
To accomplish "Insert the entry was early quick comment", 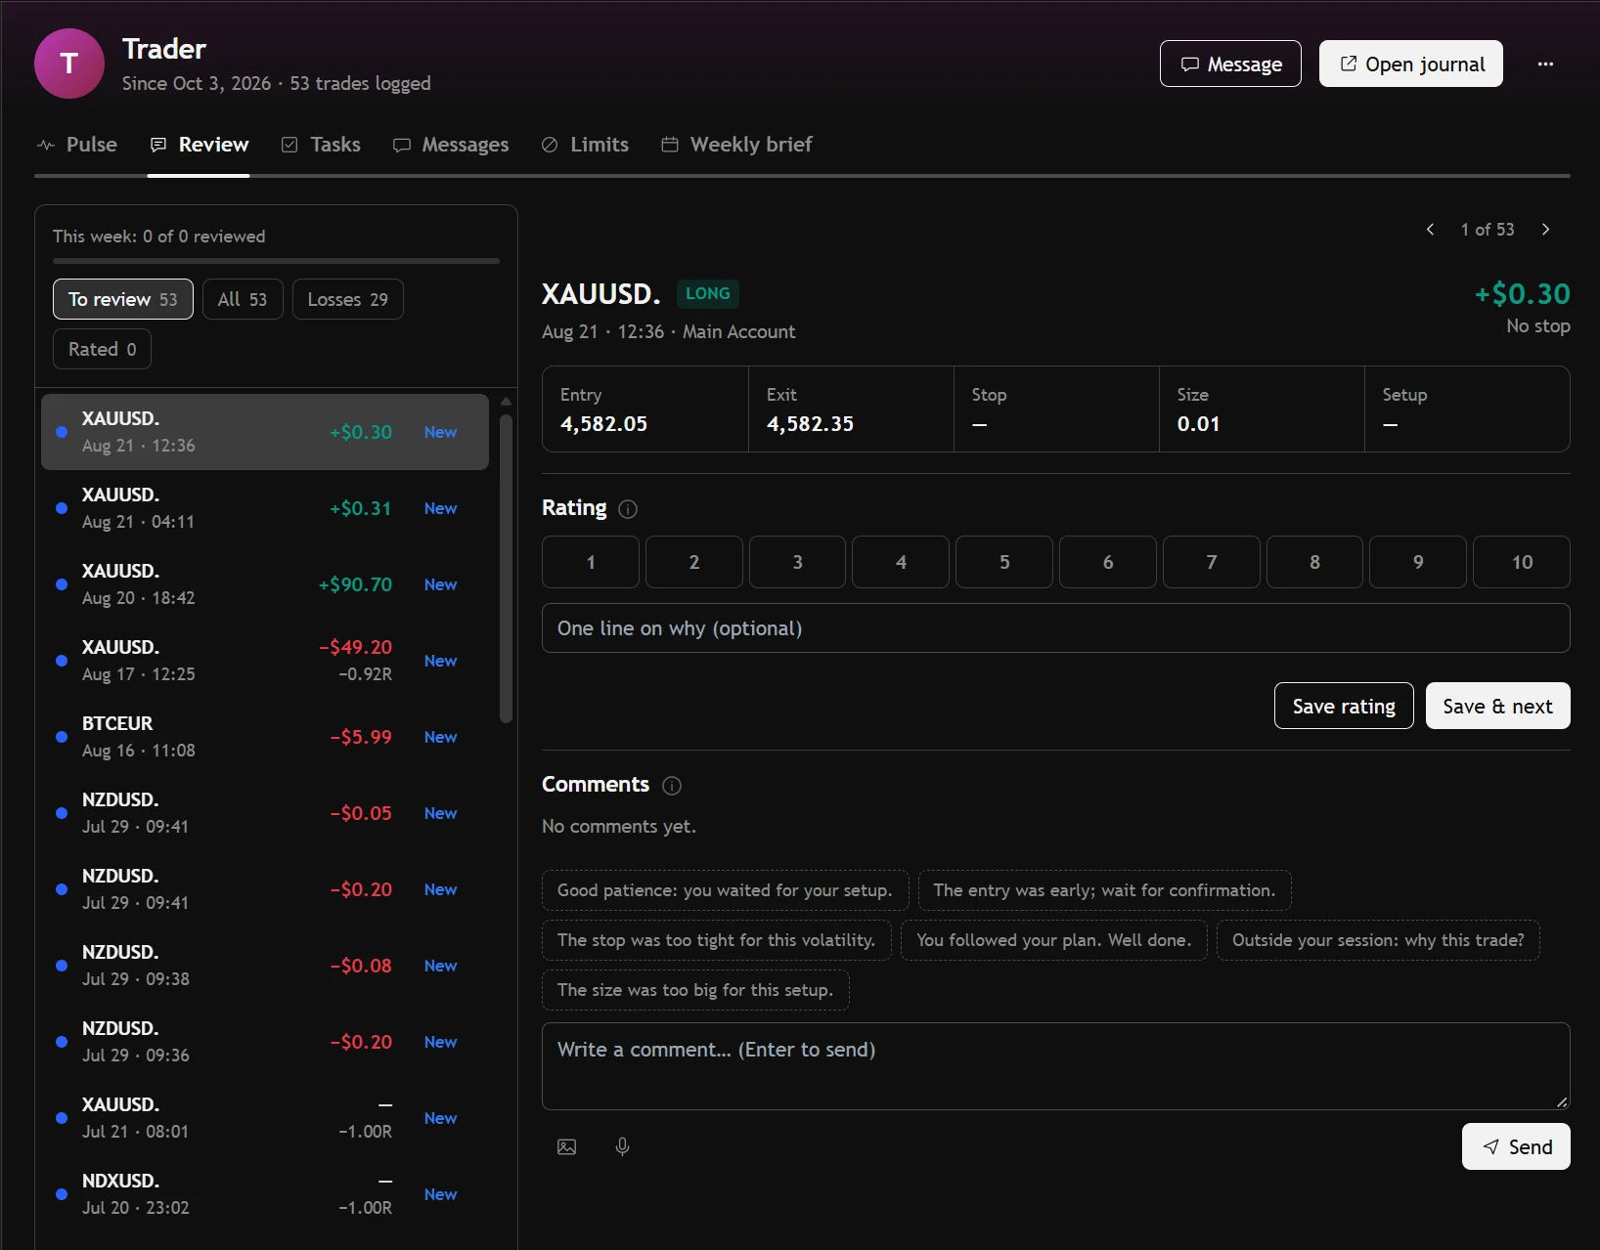I will tap(1104, 890).
